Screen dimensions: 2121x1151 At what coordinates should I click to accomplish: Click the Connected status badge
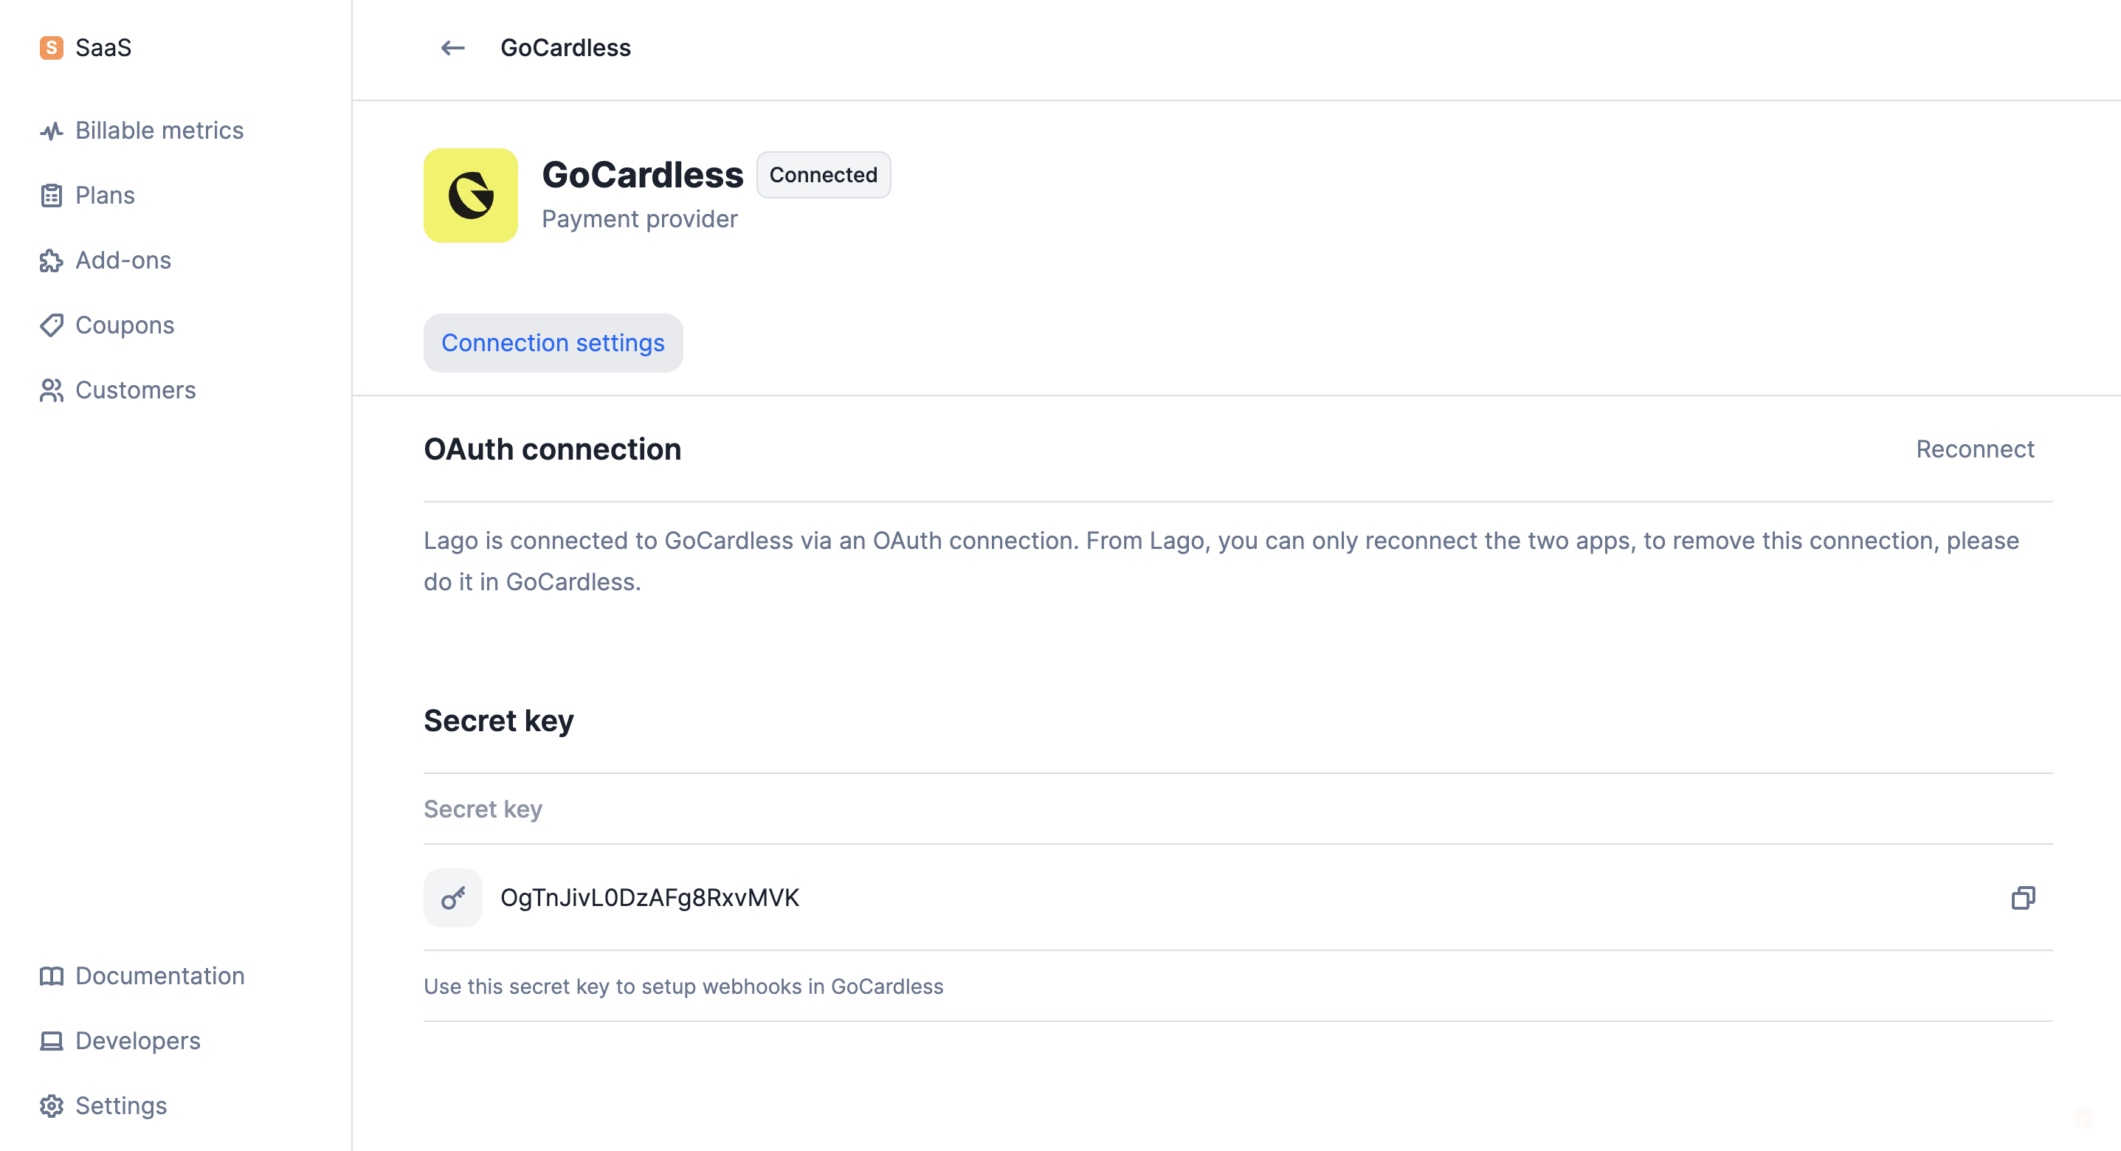click(824, 175)
